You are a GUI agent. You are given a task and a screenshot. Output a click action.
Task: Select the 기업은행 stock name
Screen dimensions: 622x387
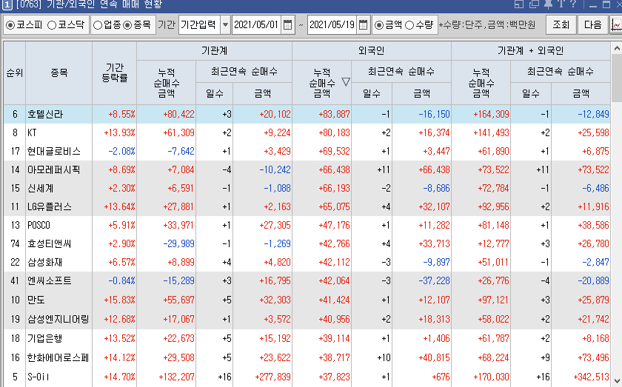coord(45,338)
